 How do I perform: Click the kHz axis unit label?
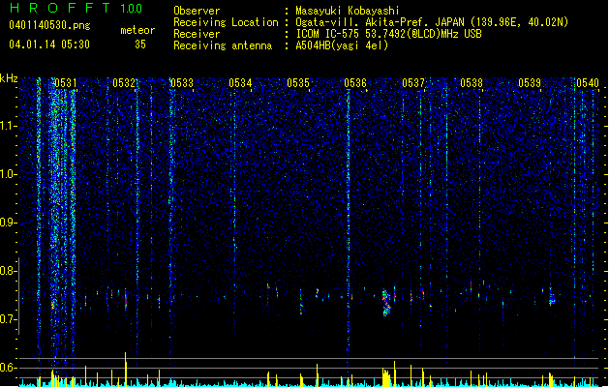point(9,78)
